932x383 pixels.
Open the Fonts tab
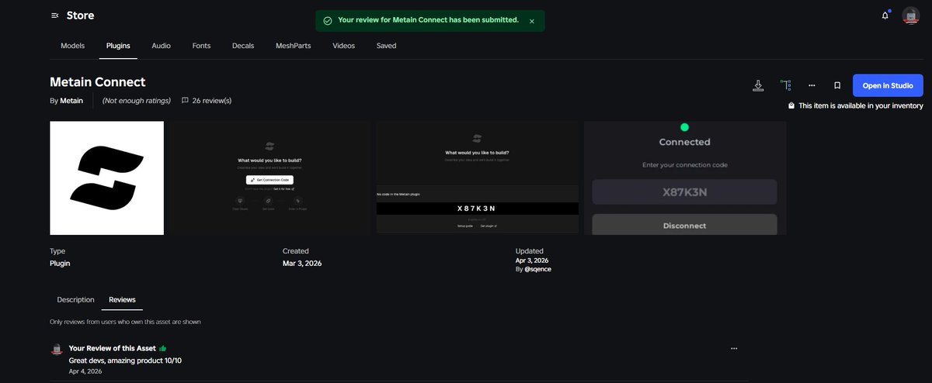(201, 46)
